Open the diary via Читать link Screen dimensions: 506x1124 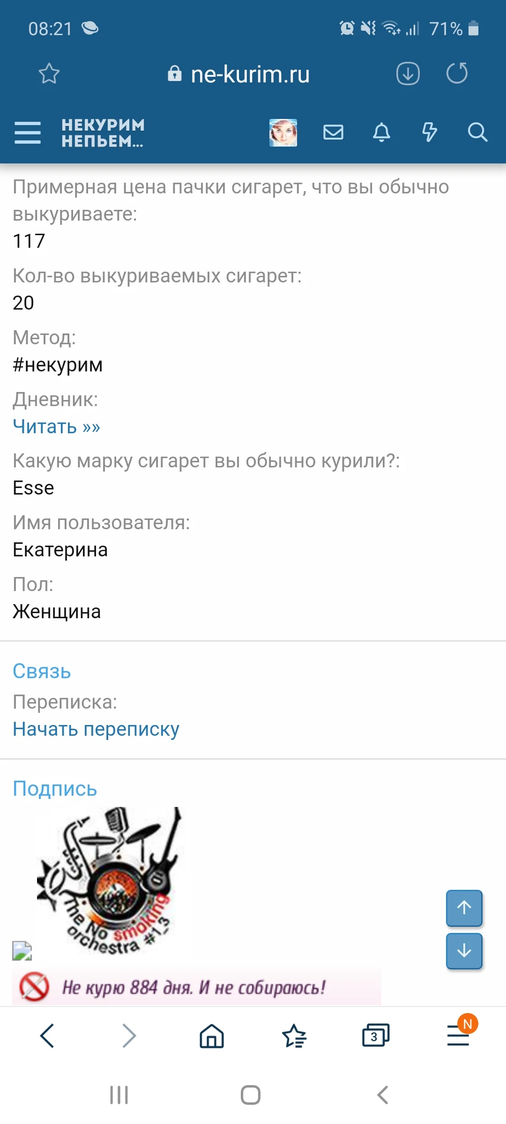56,427
